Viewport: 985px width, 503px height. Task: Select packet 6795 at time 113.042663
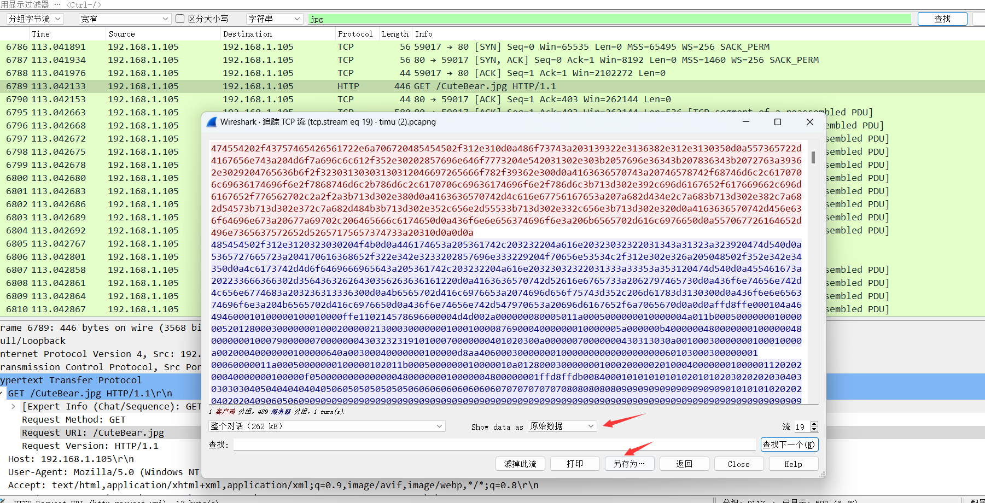101,113
